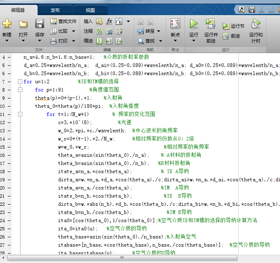Toggle breakpoint dash on line 15

point(9,147)
